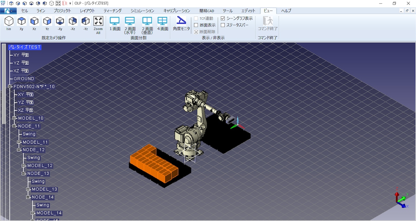The height and width of the screenshot is (221, 416).
Task: Set camera to -Xy preset view
Action: point(60,24)
